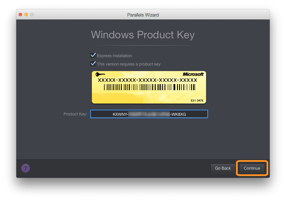Click the 'Product Key:' label
This screenshot has height=201, width=286.
[x=75, y=114]
